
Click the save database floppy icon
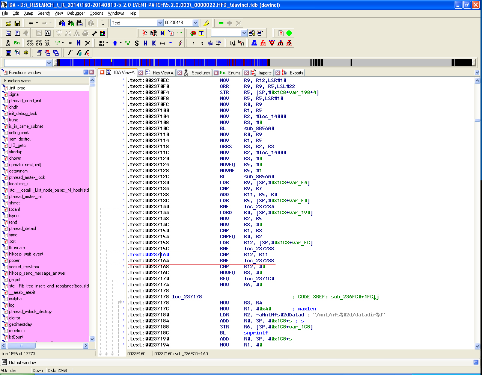[x=17, y=23]
